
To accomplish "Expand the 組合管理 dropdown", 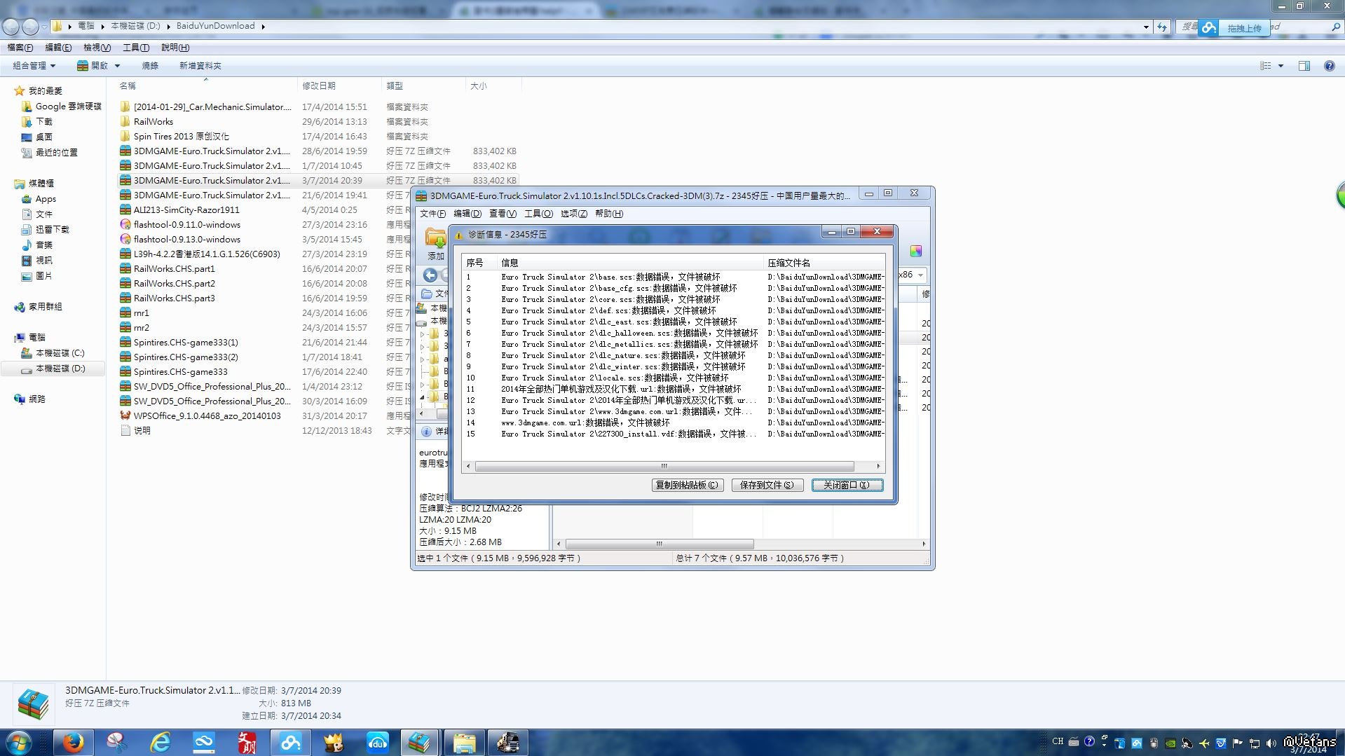I will pyautogui.click(x=34, y=66).
